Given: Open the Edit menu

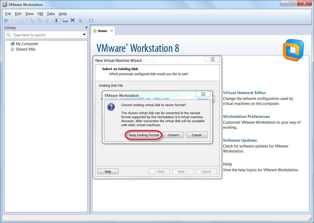Looking at the screenshot, I should [x=18, y=14].
